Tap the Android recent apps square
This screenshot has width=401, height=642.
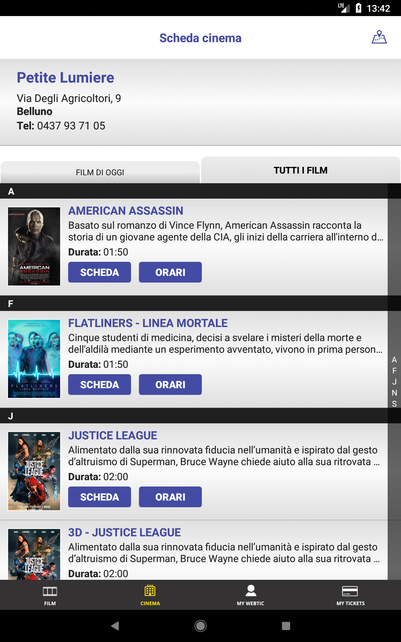click(286, 626)
